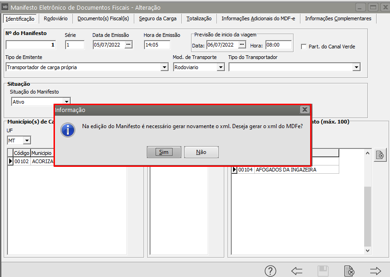The width and height of the screenshot is (390, 277).
Task: Confirm with the Sim button
Action: 164,152
